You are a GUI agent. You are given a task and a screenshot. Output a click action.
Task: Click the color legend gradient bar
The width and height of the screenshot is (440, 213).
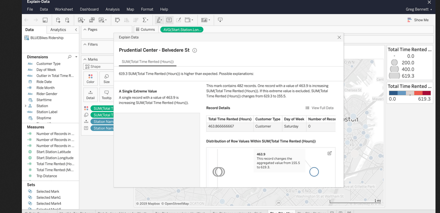[409, 93]
